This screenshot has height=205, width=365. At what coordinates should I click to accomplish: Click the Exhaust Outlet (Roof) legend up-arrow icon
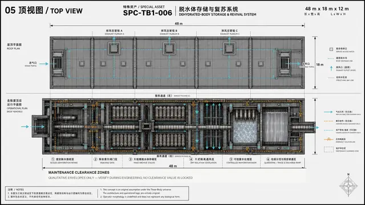tap(331, 68)
